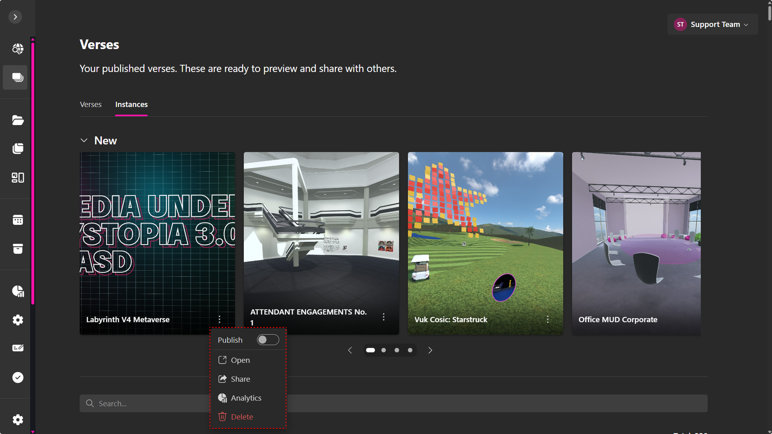Image resolution: width=772 pixels, height=434 pixels.
Task: Switch to the Verses tab
Action: tap(90, 104)
